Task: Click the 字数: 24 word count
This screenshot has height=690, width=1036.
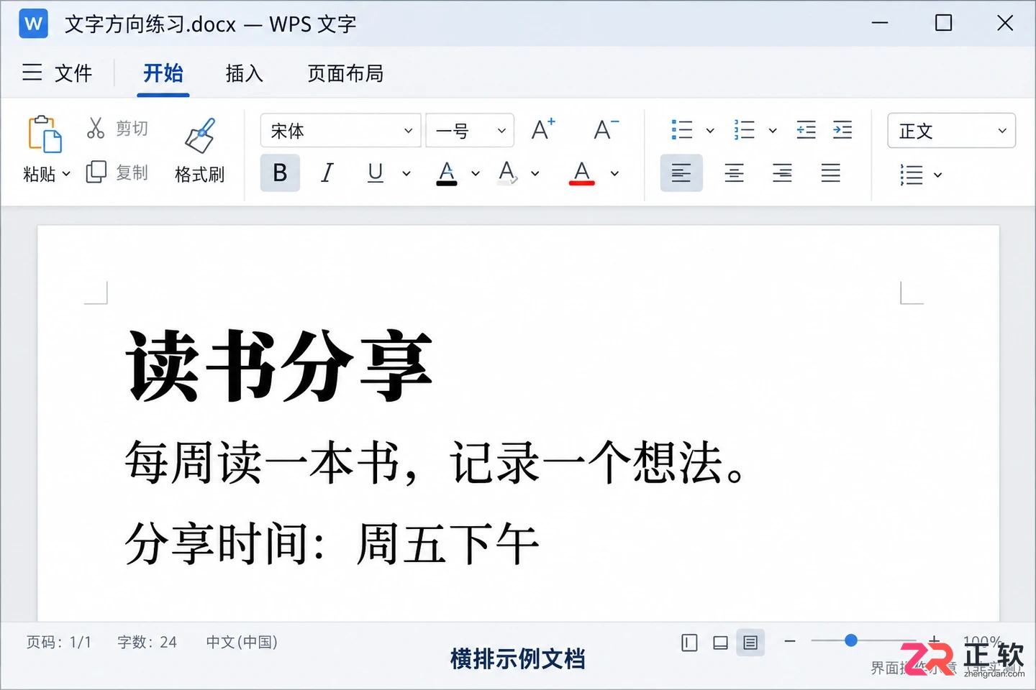Action: click(x=147, y=642)
